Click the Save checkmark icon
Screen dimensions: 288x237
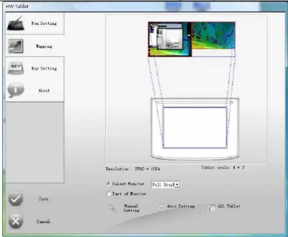coord(16,199)
